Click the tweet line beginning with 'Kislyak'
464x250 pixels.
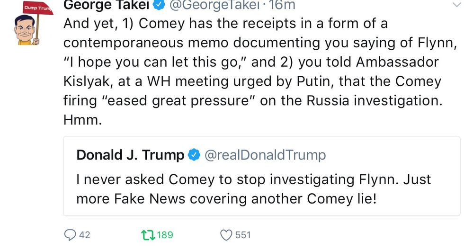tap(252, 81)
